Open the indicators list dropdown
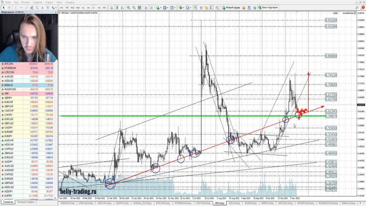The image size is (366, 206). (159, 8)
